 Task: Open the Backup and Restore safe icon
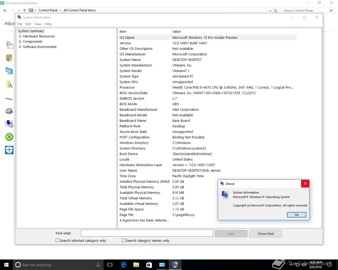[9, 58]
